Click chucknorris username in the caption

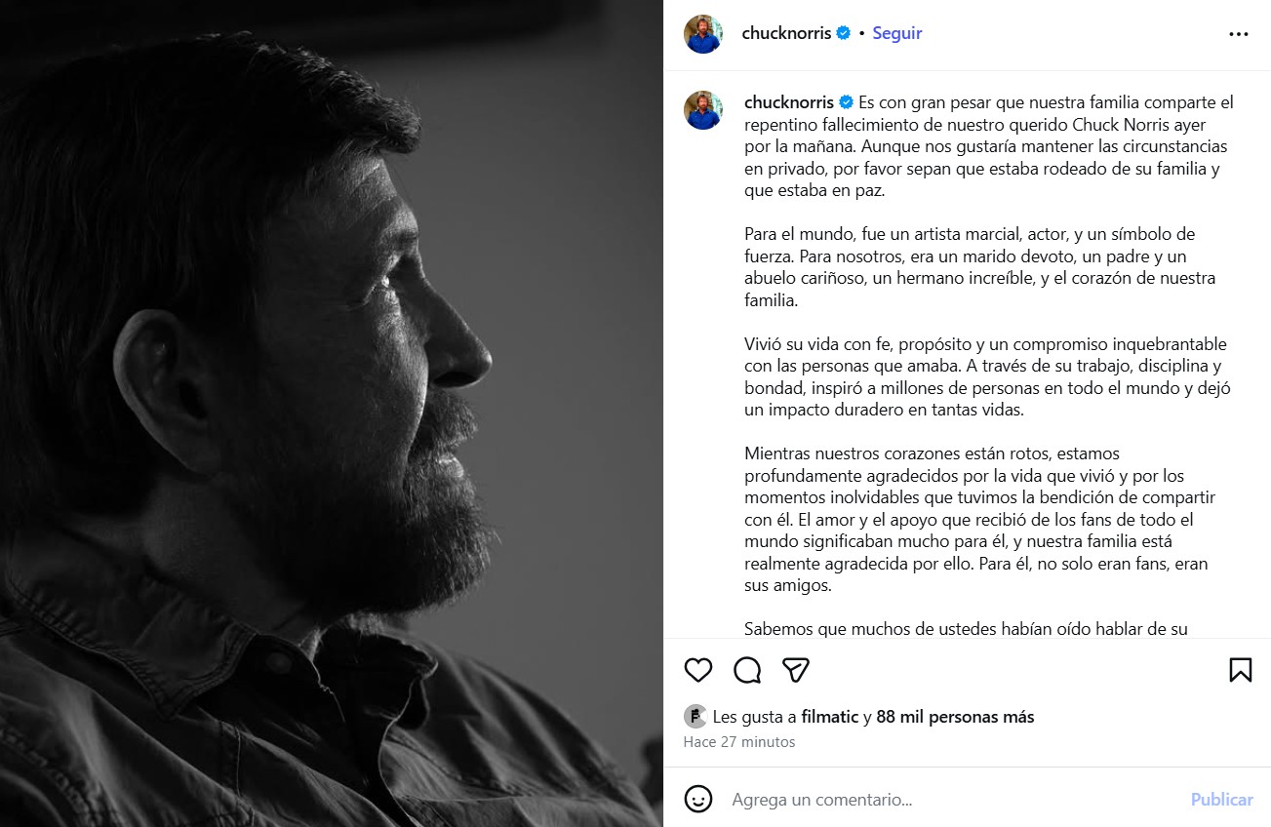click(788, 102)
